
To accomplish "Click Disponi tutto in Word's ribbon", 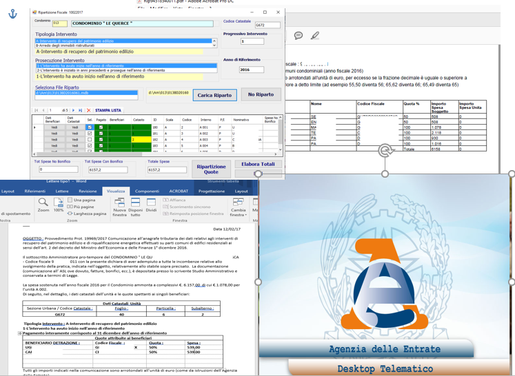I will pyautogui.click(x=135, y=207).
